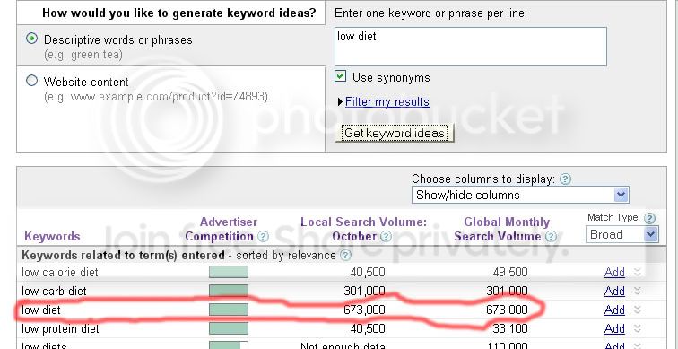Open the Match Type Broad dropdown
Screen dimensions: 678x349
coord(622,235)
